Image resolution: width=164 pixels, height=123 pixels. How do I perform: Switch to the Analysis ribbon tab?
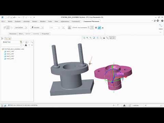click(x=18, y=22)
